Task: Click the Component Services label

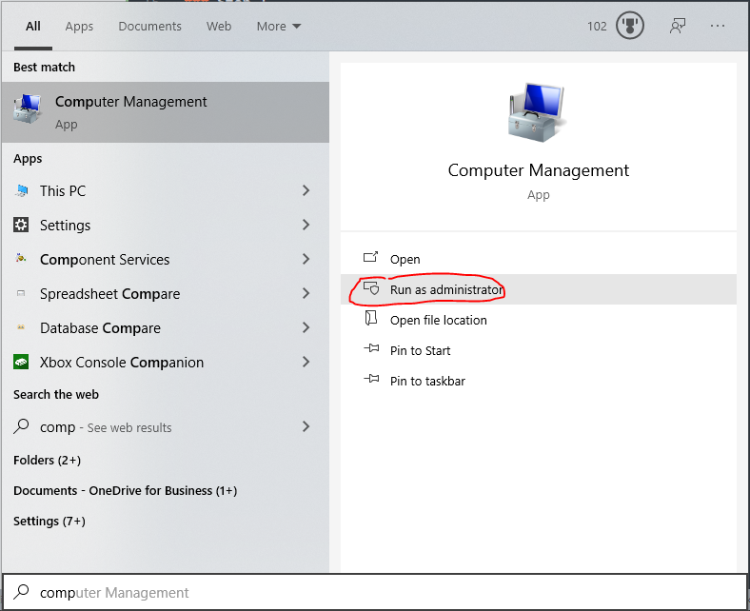Action: point(105,259)
